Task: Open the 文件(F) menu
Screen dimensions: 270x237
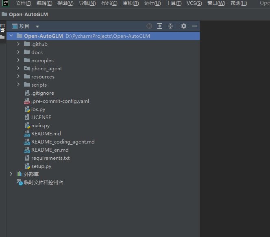Action: [23, 3]
